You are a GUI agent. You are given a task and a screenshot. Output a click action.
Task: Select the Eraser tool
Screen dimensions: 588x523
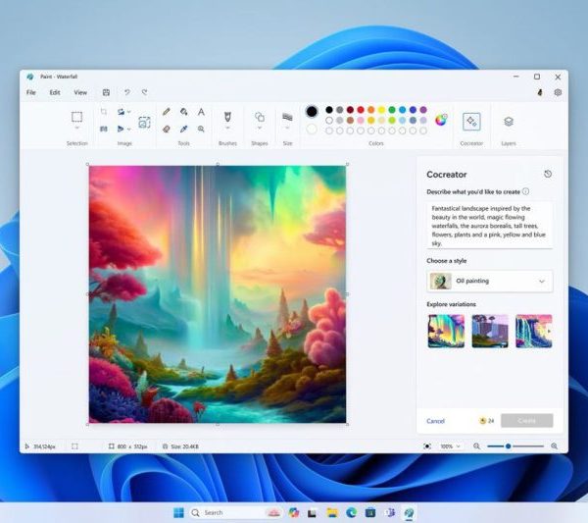[x=167, y=129]
